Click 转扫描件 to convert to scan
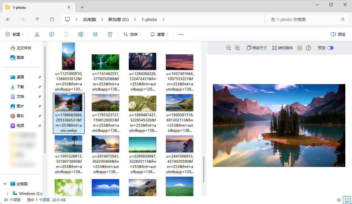 pyautogui.click(x=282, y=48)
